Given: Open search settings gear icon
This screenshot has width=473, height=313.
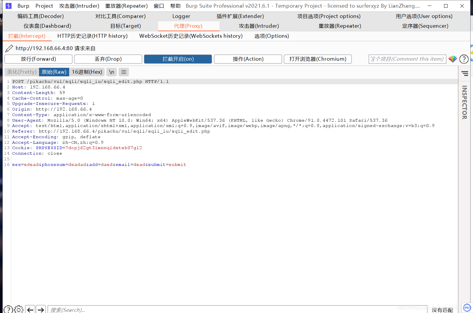Looking at the screenshot, I should [x=19, y=309].
